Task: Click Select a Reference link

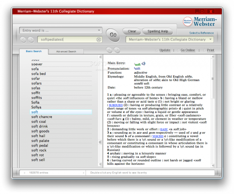Action: [x=202, y=33]
